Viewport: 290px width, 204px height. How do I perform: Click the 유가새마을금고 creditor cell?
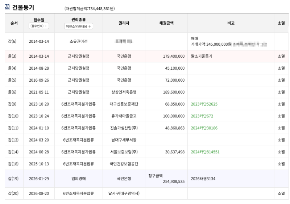click(x=124, y=116)
